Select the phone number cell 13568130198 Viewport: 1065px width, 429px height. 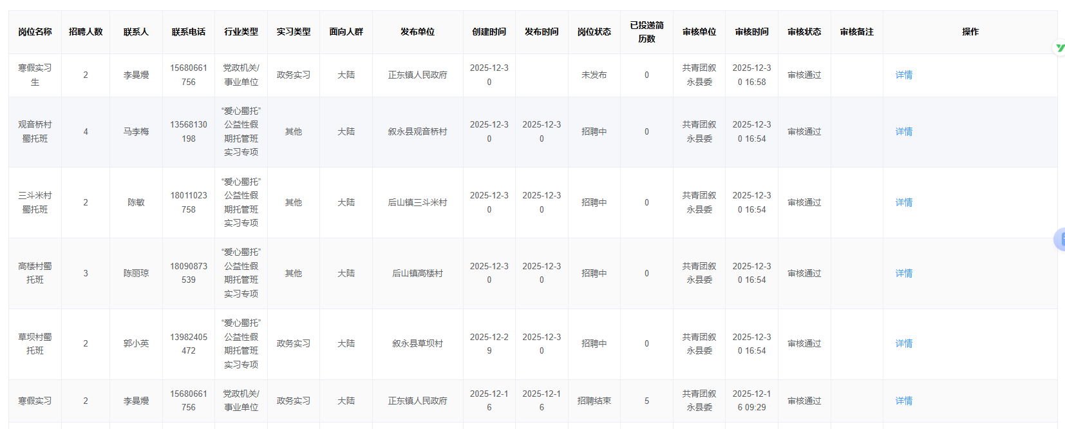(x=189, y=131)
